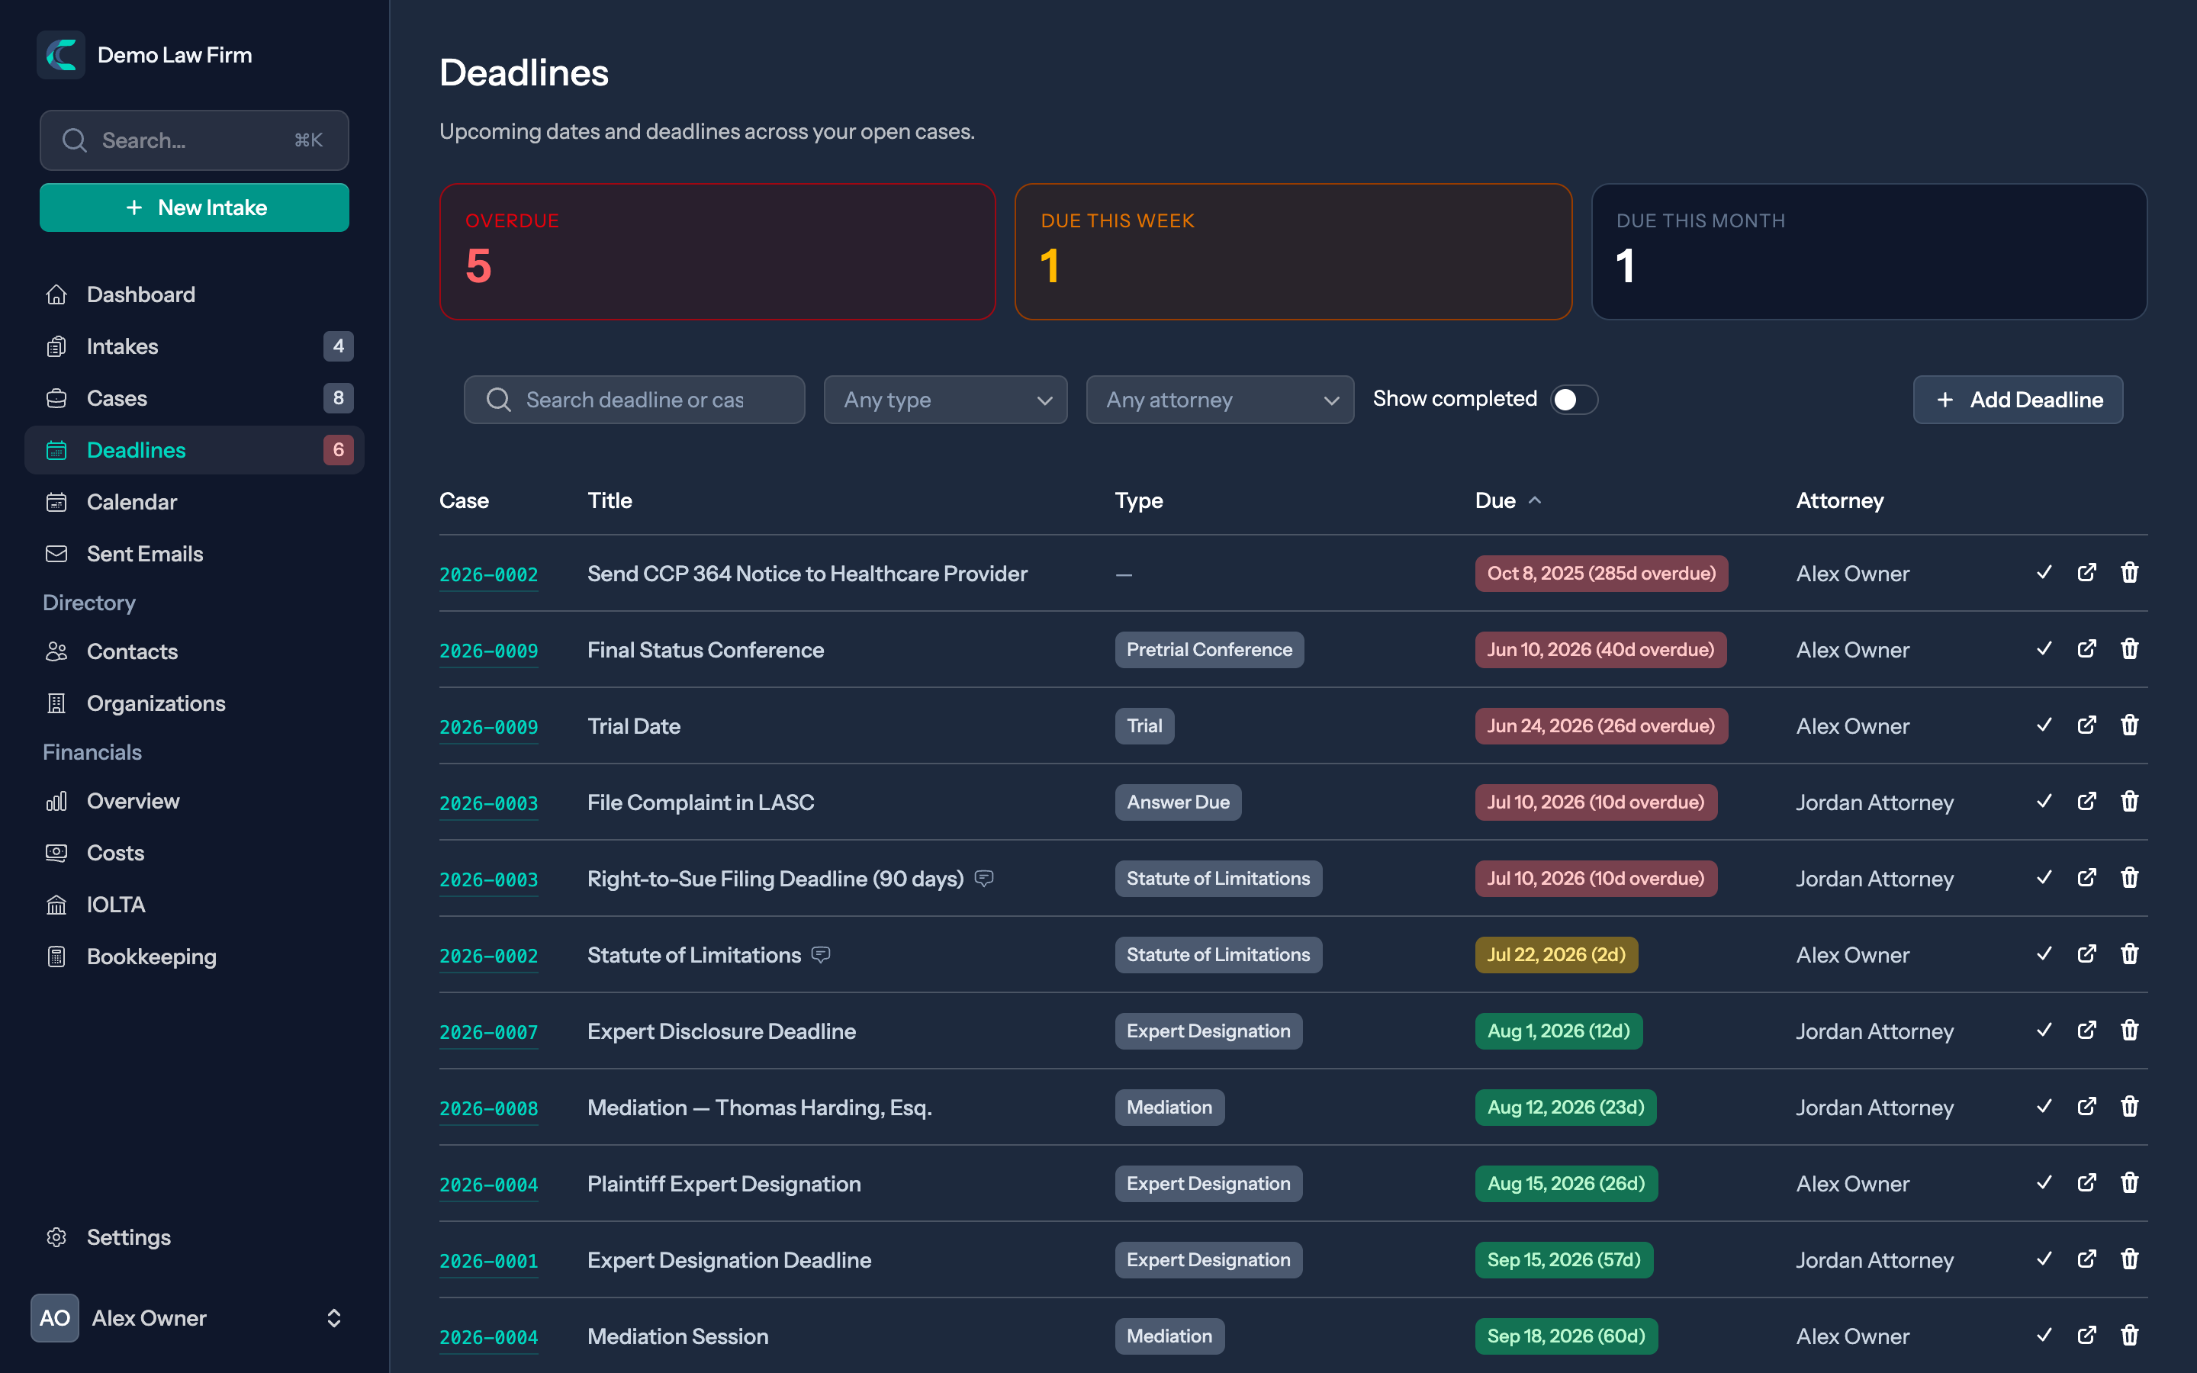Delete the Mediation Session deadline
2197x1373 pixels.
pos(2129,1336)
